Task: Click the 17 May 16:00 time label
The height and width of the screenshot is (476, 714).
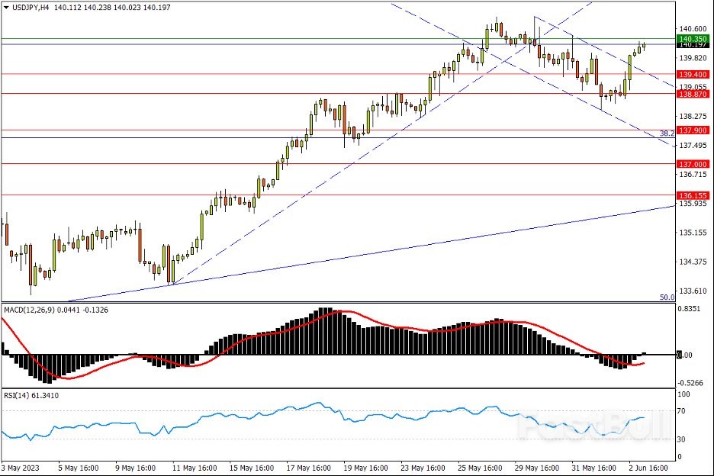Action: [309, 467]
